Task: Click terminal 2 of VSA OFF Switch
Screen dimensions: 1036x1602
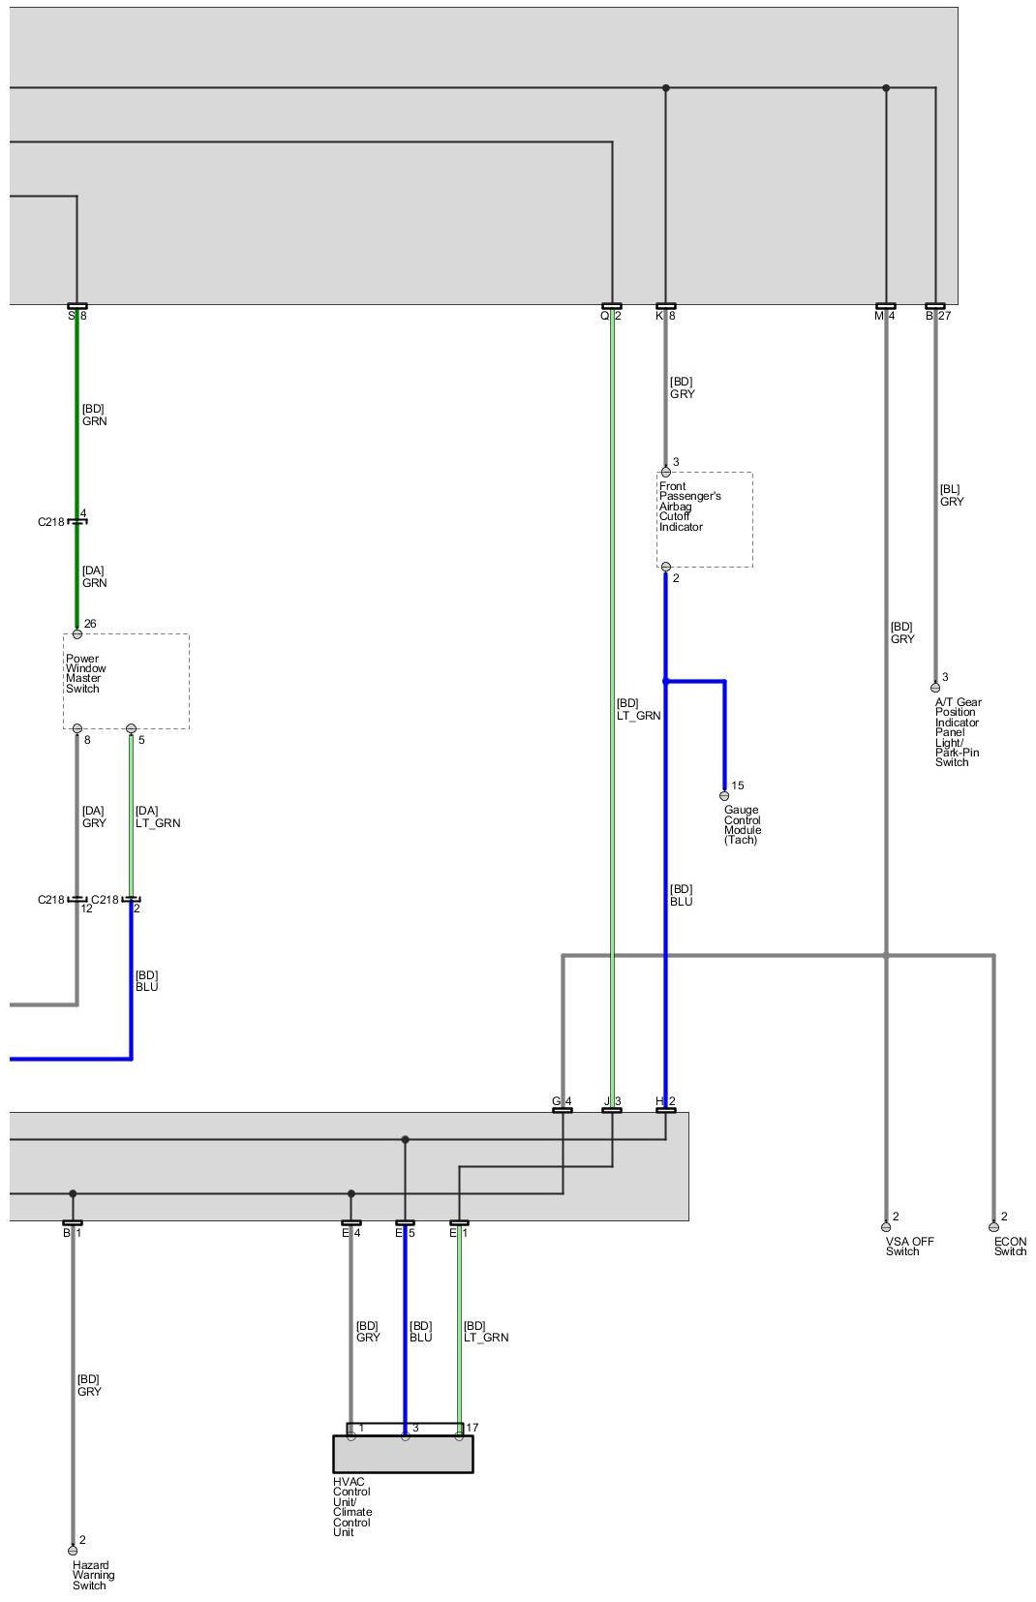Action: pos(885,1227)
